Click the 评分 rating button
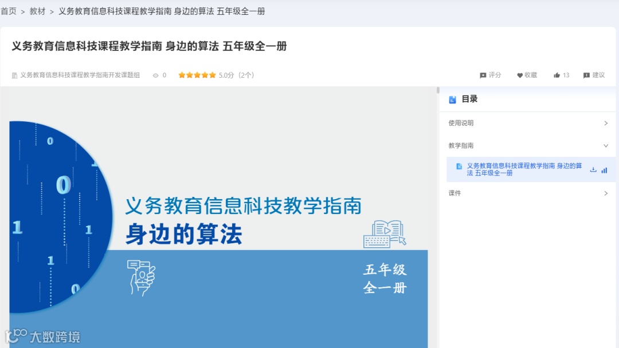This screenshot has width=619, height=348. coord(490,75)
